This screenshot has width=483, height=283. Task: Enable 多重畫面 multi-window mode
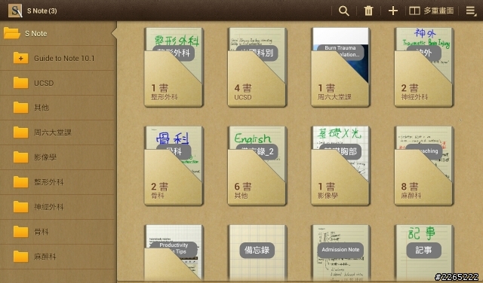point(431,11)
